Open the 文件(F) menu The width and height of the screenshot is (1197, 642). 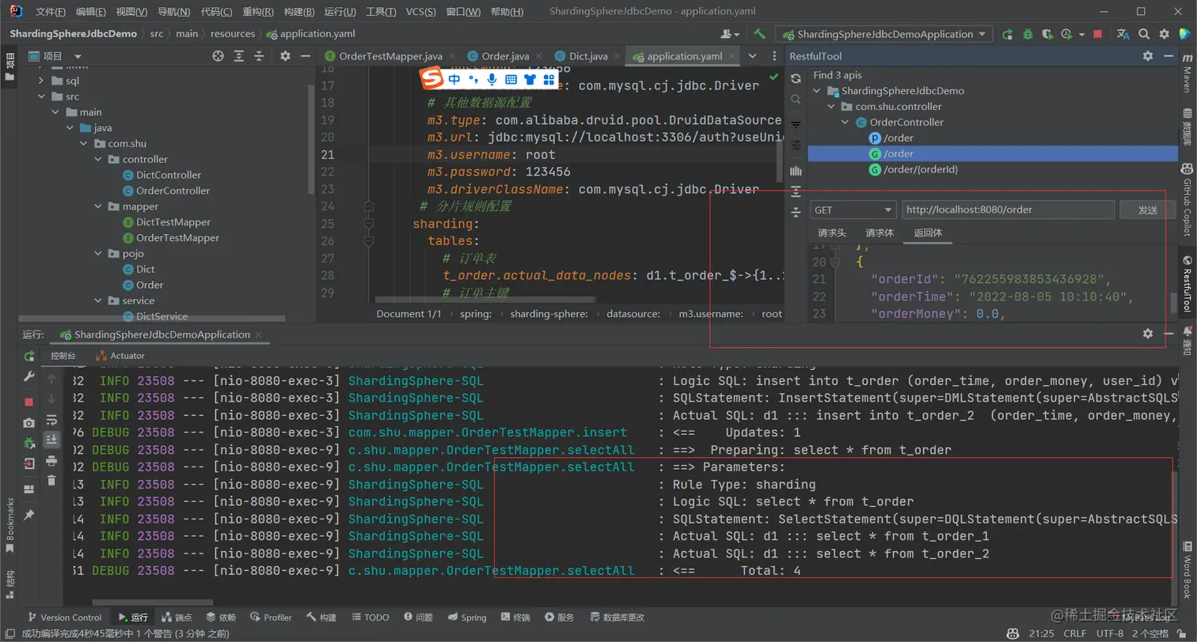[x=51, y=12]
